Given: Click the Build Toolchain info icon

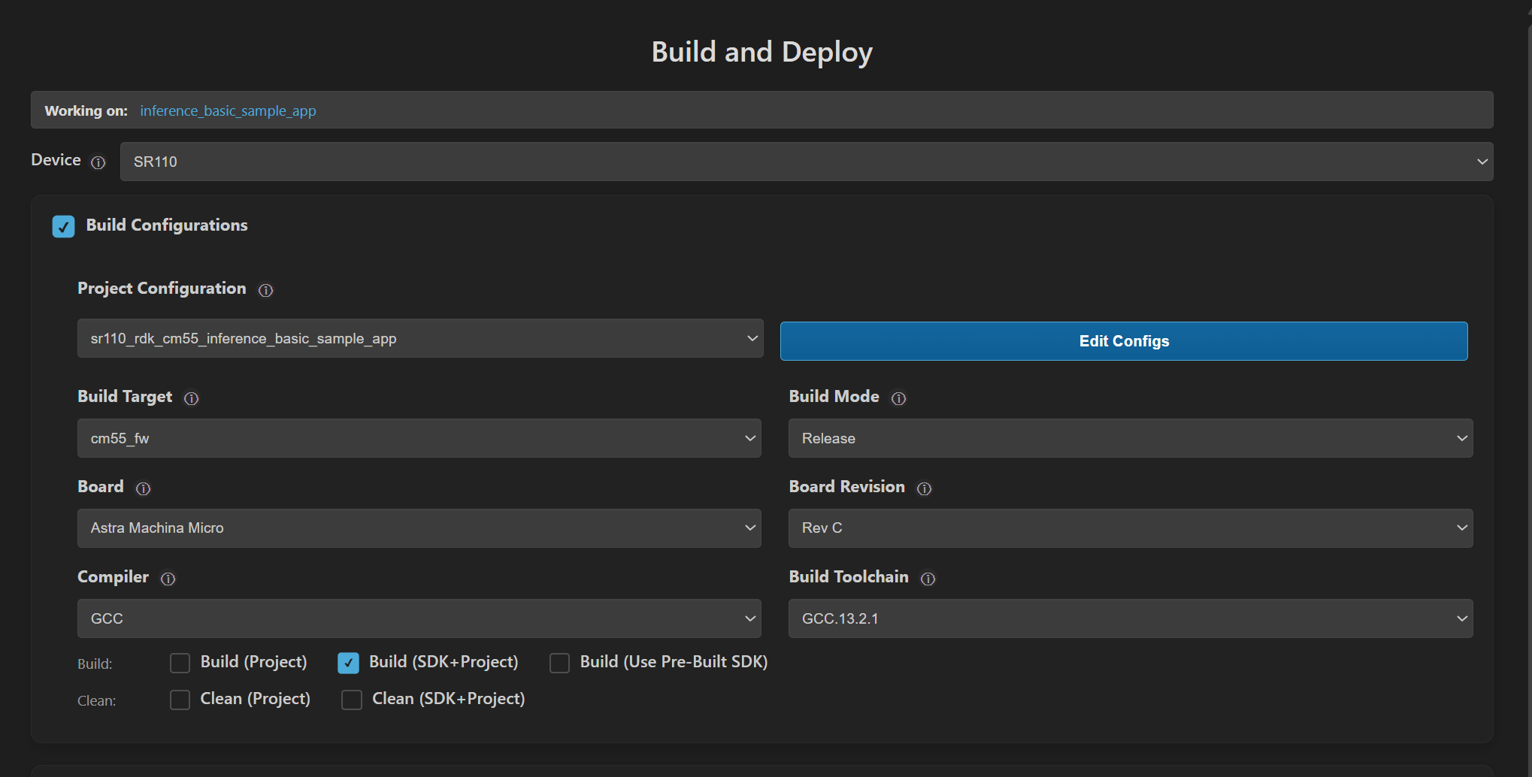Looking at the screenshot, I should (928, 579).
